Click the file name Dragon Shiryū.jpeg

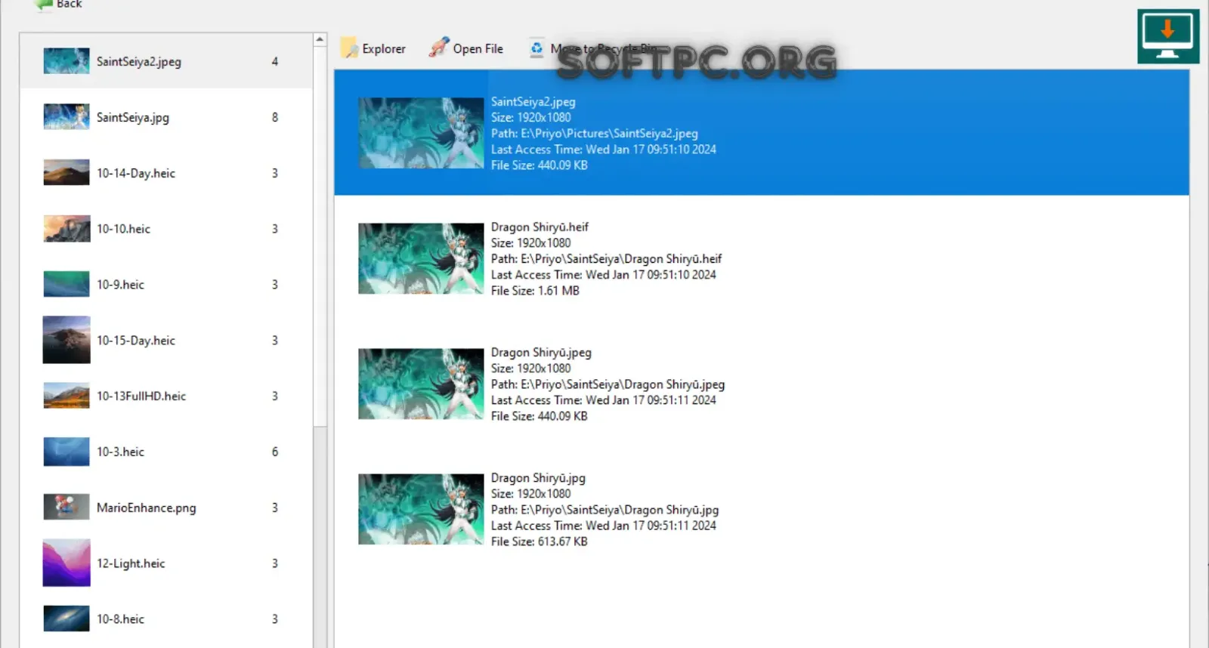click(x=541, y=352)
